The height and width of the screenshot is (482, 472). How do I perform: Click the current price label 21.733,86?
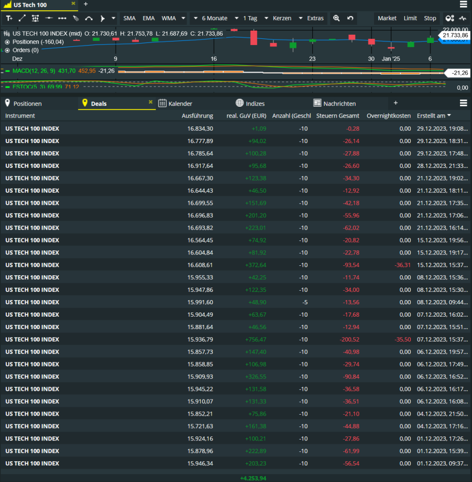pyautogui.click(x=455, y=35)
